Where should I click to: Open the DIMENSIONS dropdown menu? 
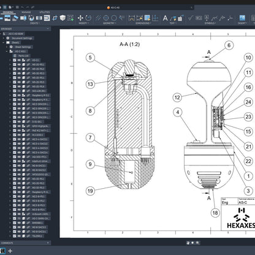tap(143, 23)
